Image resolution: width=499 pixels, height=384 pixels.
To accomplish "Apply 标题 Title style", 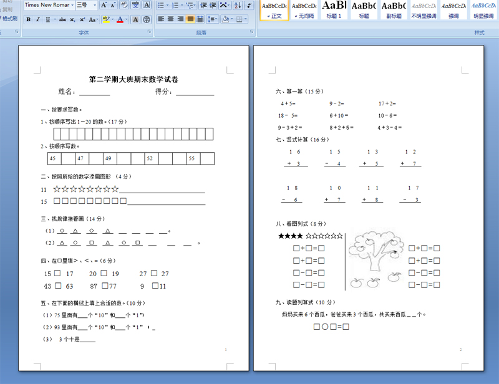I will click(x=364, y=10).
